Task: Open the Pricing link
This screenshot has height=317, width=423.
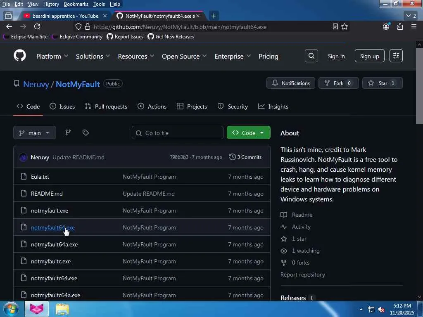Action: [x=268, y=56]
